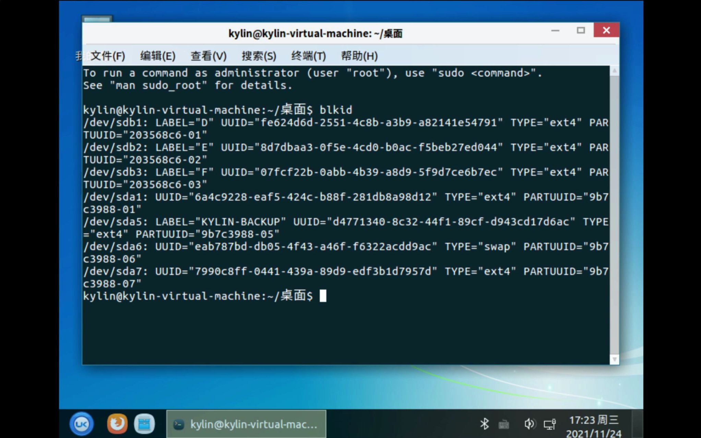Click the volume/speaker icon

click(530, 424)
